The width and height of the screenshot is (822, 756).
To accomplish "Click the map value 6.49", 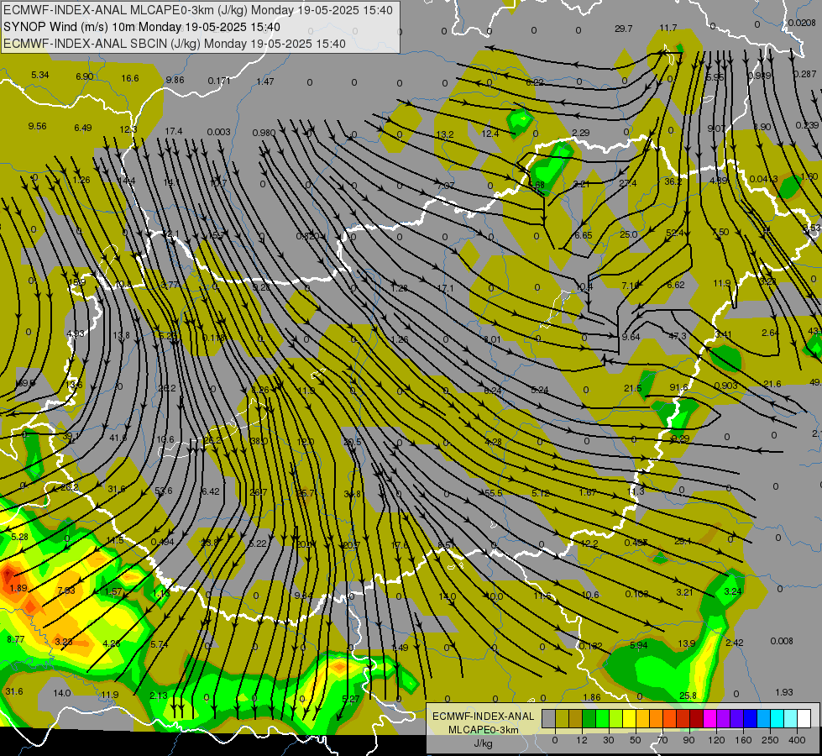I will [83, 128].
